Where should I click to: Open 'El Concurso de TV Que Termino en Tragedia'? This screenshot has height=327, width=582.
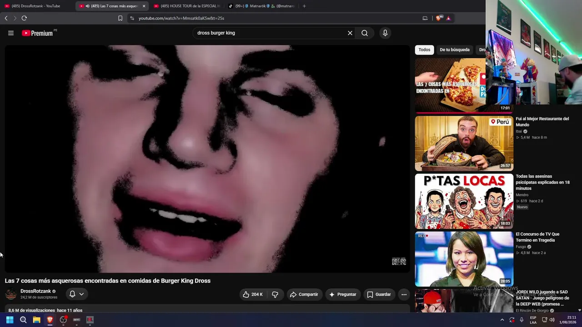click(537, 237)
